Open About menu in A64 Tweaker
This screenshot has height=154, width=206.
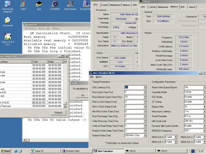pyautogui.click(x=99, y=77)
